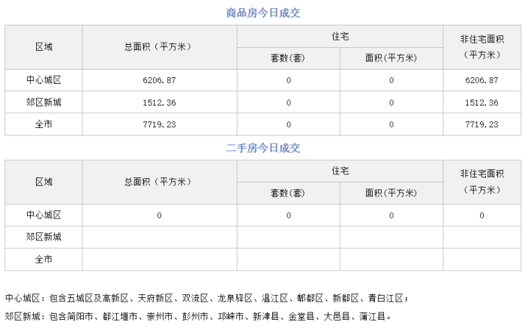Select 套数(套) header in 二手房 table

[x=288, y=193]
